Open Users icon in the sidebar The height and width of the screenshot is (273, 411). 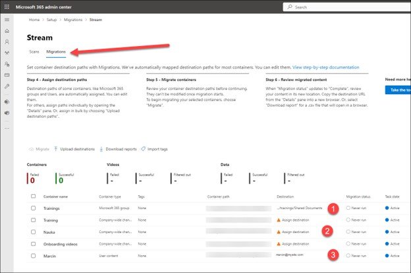click(x=7, y=42)
